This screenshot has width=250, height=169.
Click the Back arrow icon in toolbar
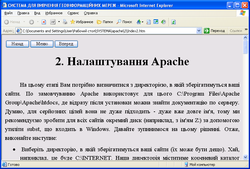click(7, 22)
